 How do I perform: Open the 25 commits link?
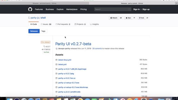click(97, 49)
